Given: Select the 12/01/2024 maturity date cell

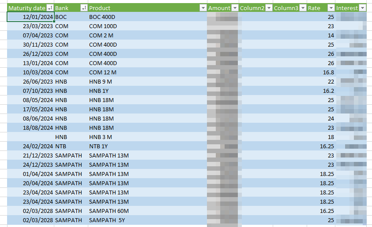Looking at the screenshot, I should [30, 17].
